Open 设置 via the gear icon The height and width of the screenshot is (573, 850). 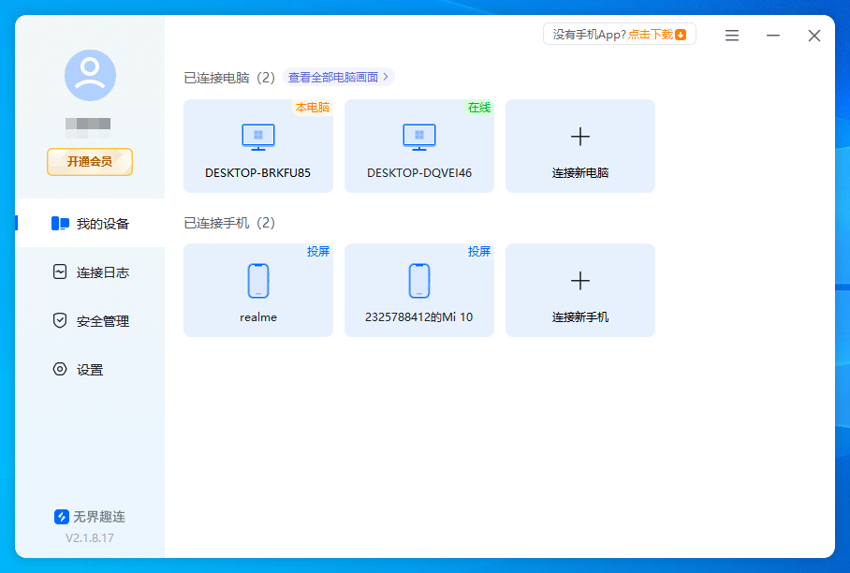click(x=58, y=369)
